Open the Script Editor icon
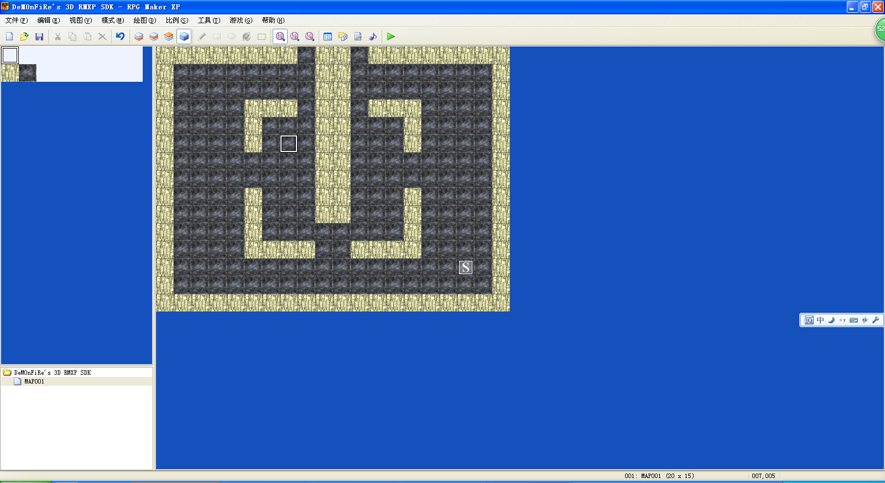Image resolution: width=885 pixels, height=483 pixels. coord(358,36)
